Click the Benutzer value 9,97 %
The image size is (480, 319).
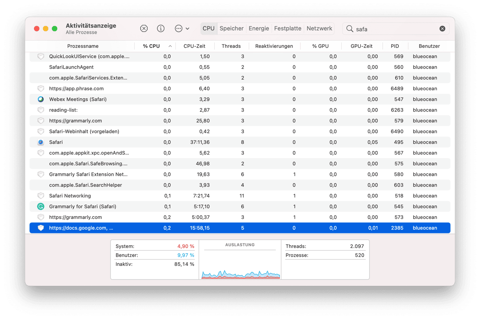click(186, 255)
